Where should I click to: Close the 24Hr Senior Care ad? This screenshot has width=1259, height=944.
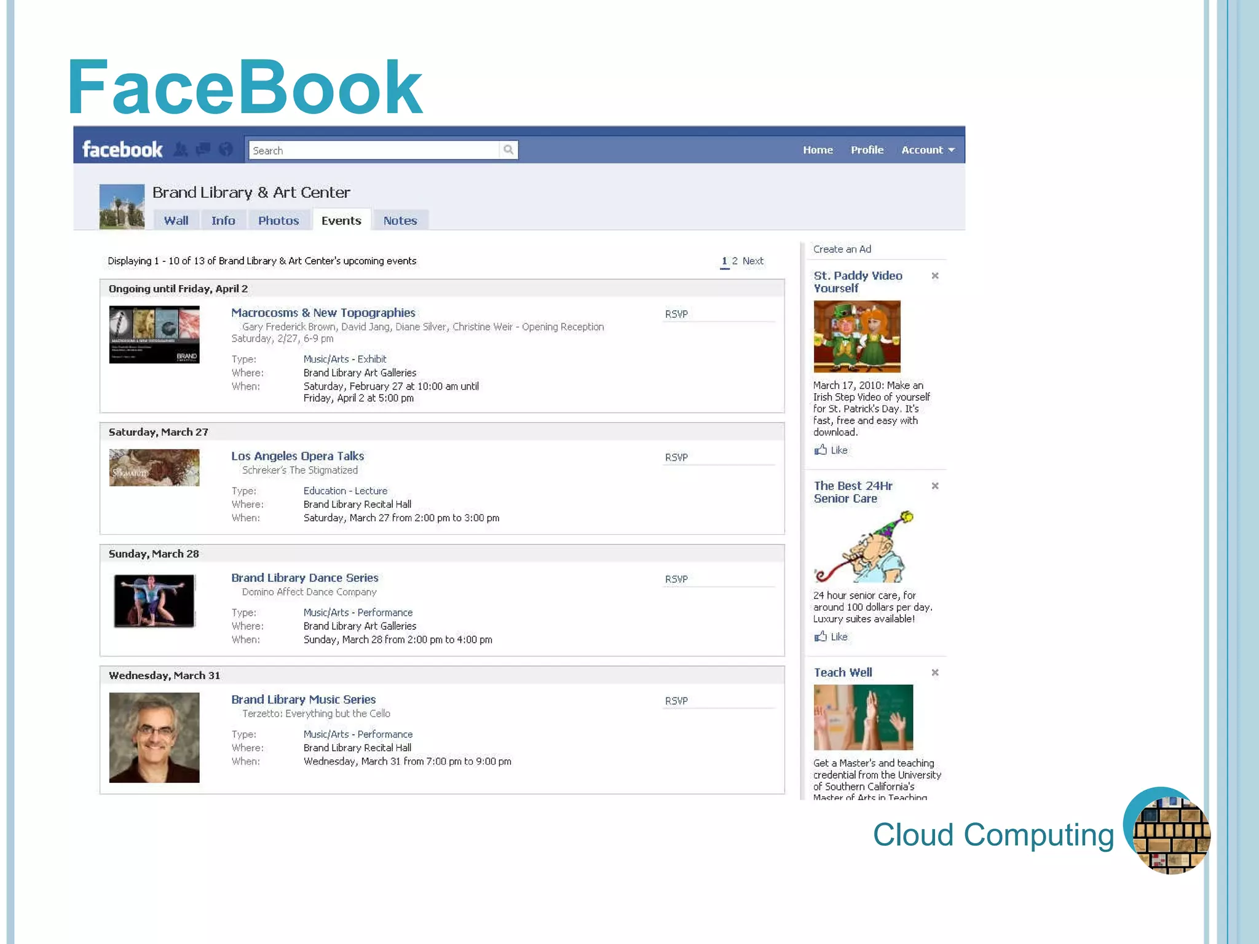coord(935,486)
